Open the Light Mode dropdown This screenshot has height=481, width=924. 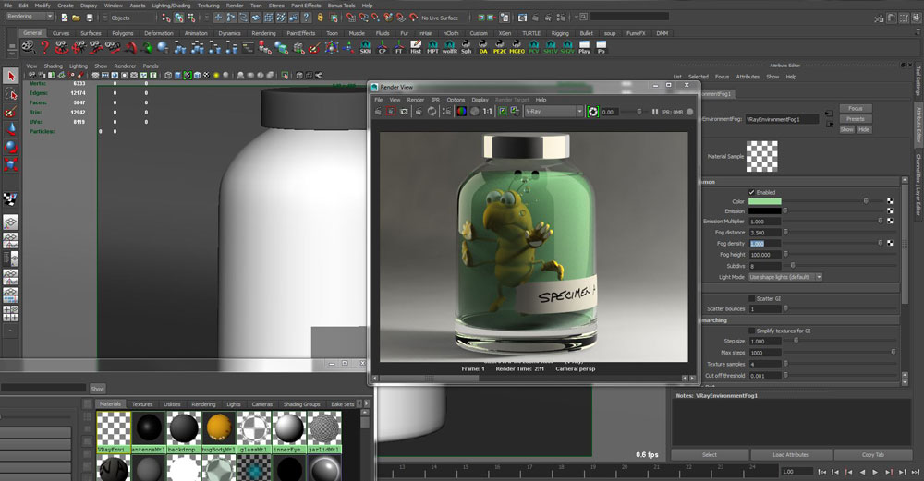784,277
